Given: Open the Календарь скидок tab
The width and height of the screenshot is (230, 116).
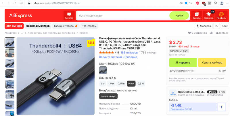Looking at the screenshot, I should tap(38, 26).
